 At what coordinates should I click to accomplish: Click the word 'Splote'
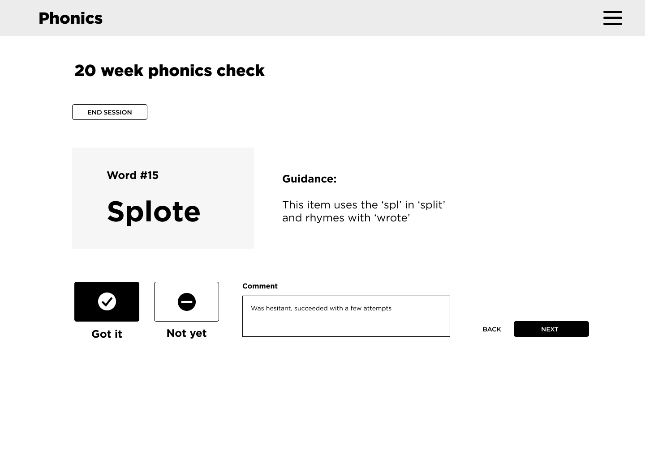(154, 211)
